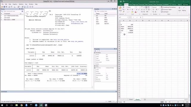Switch to Excel Developer tab

tap(160, 5)
